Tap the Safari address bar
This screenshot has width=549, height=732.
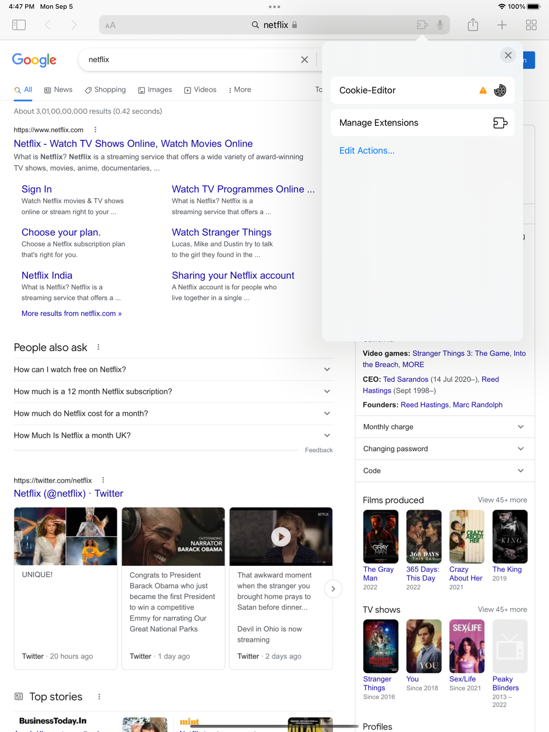(x=274, y=25)
